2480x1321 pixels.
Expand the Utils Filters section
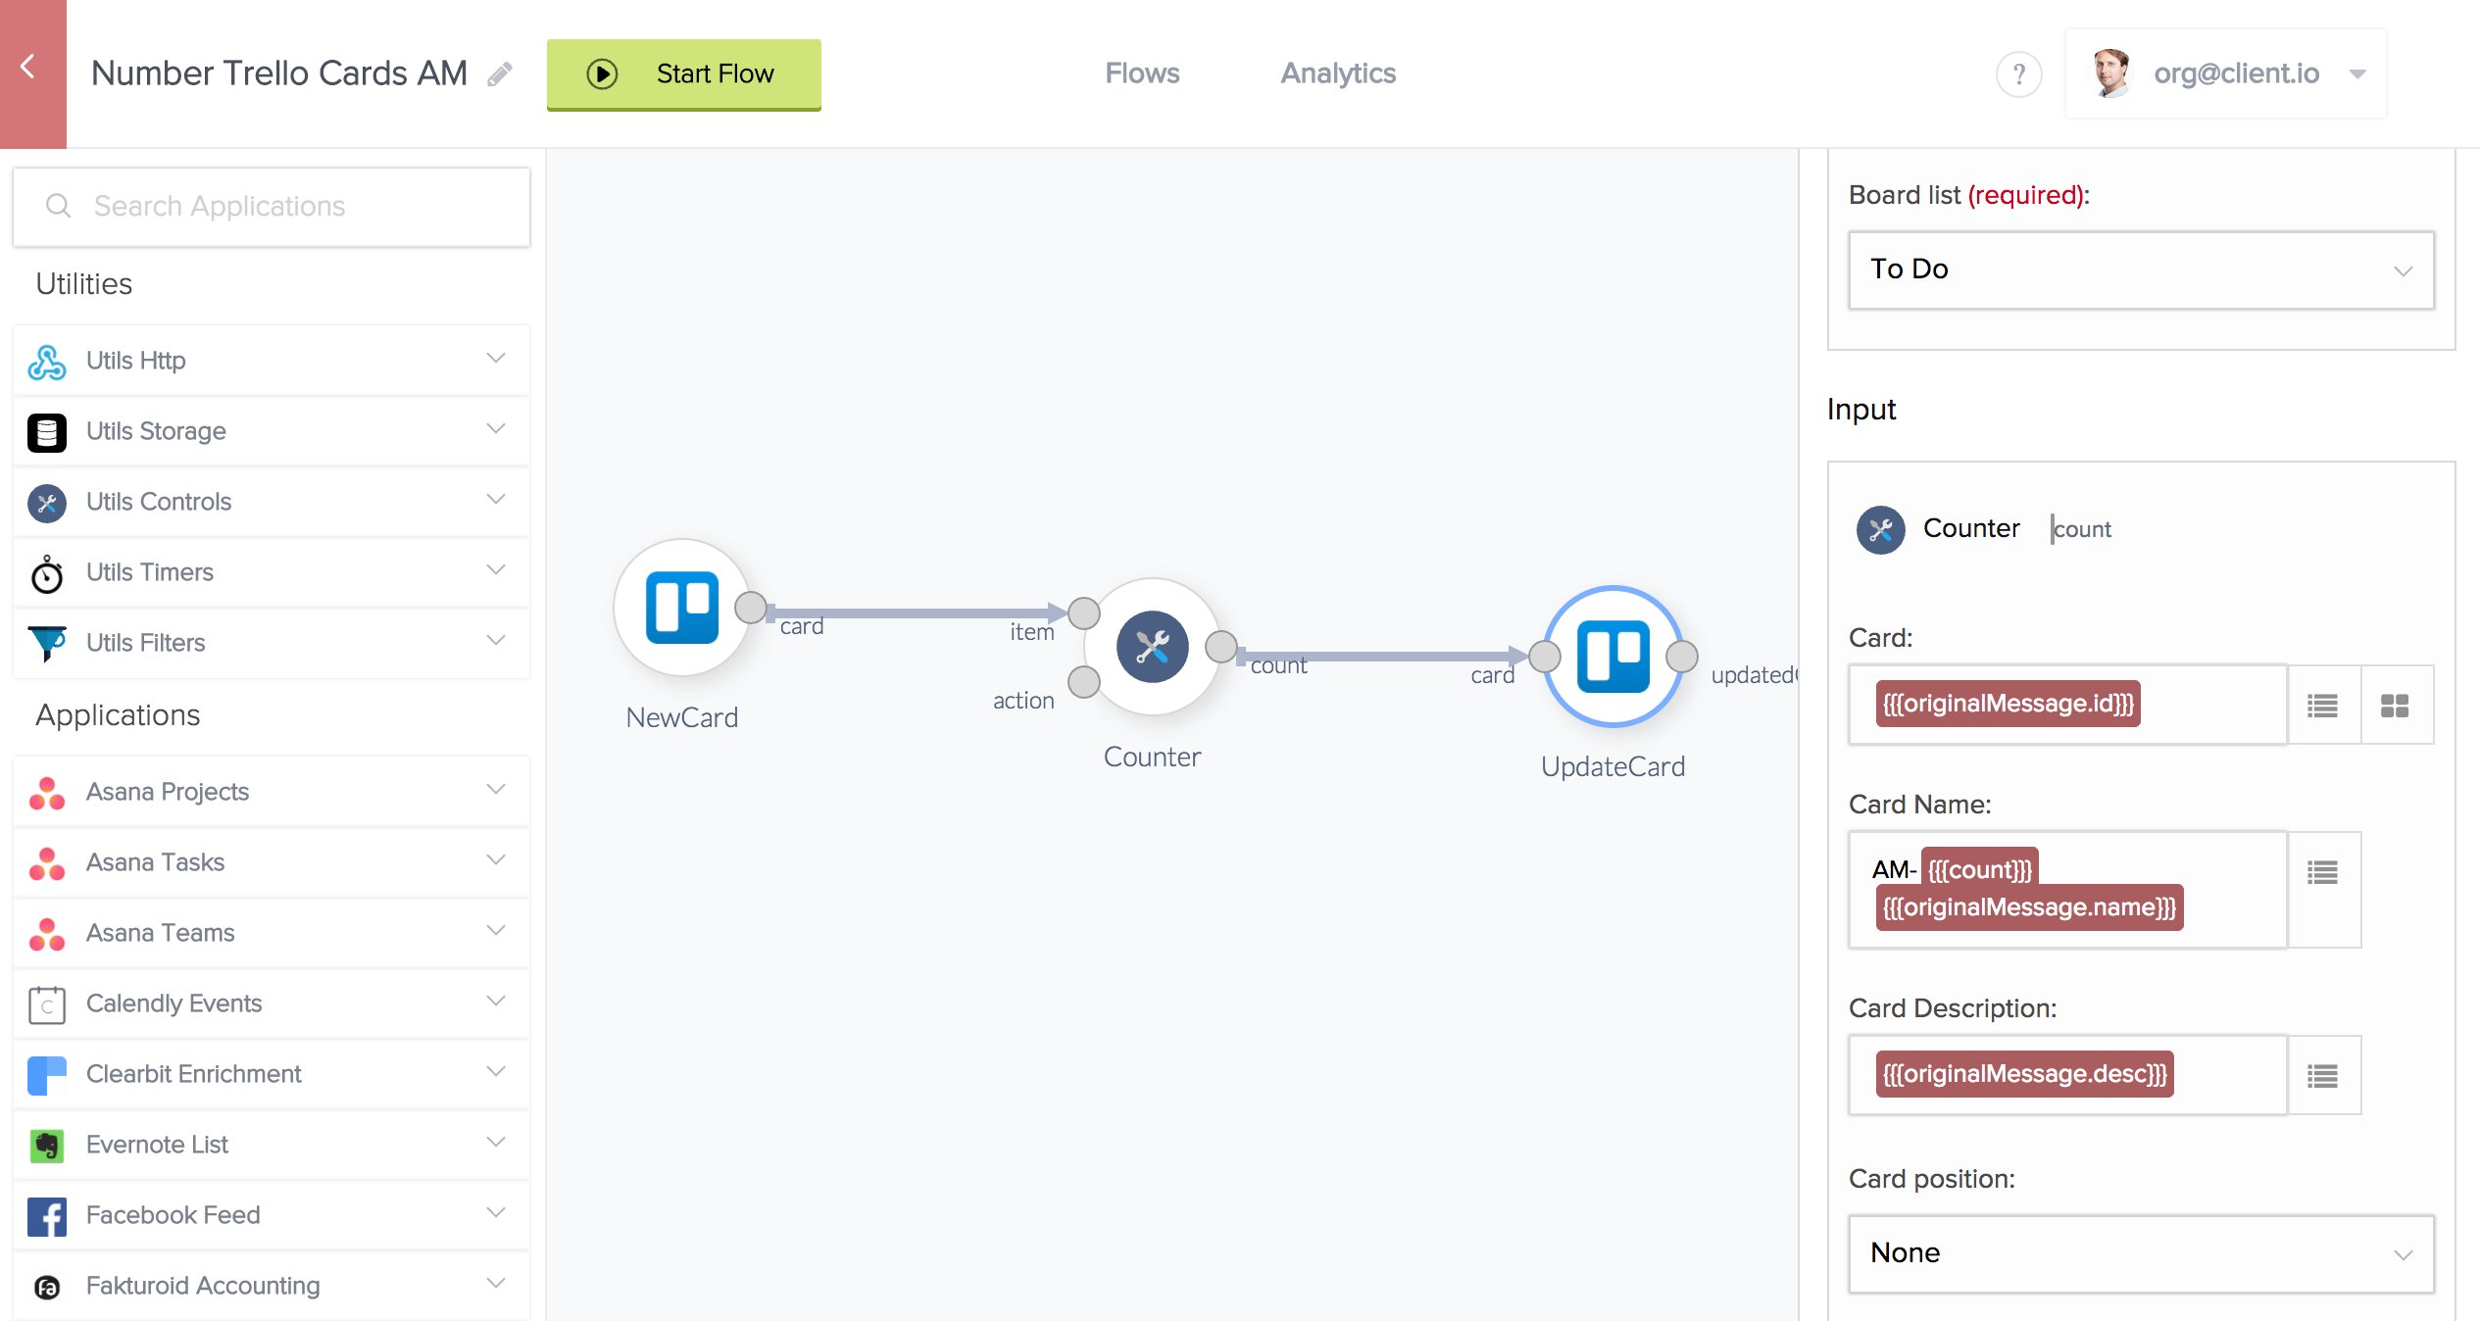[x=496, y=641]
